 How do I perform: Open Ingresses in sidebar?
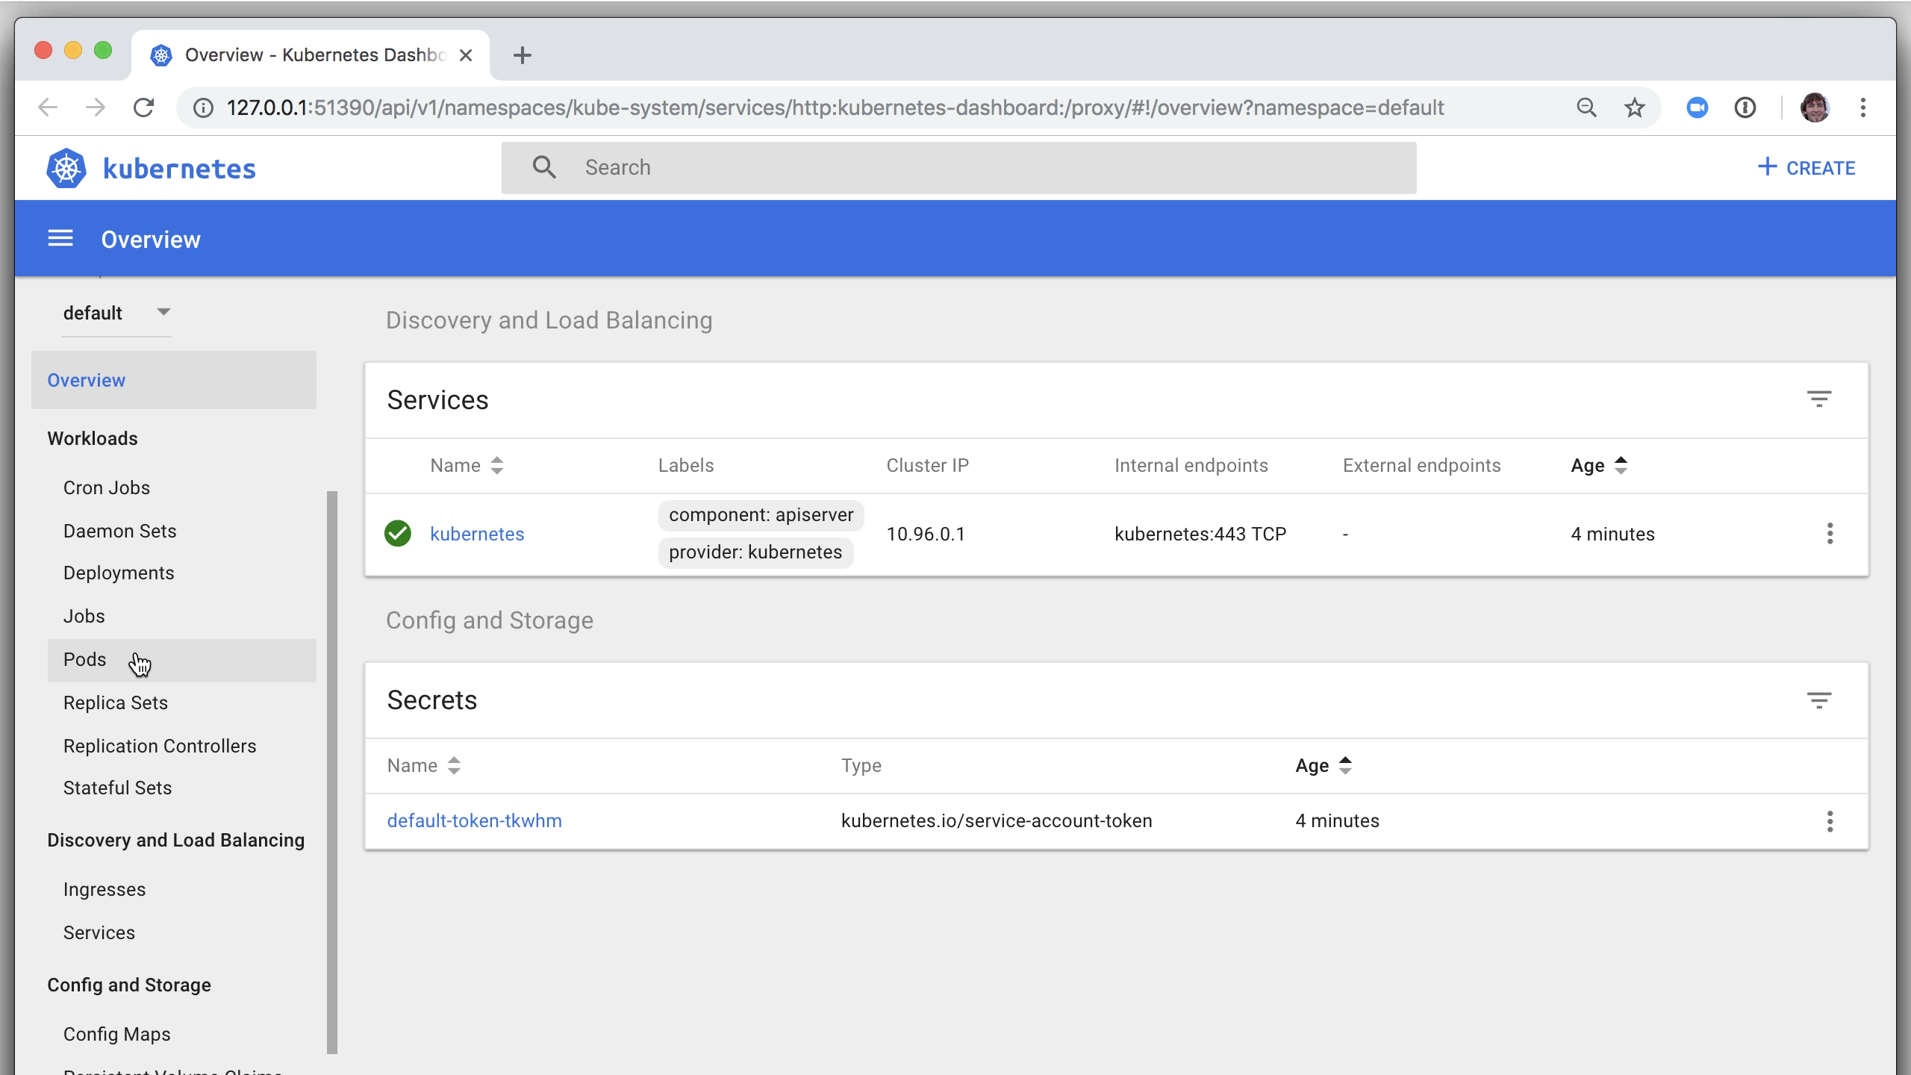105,889
